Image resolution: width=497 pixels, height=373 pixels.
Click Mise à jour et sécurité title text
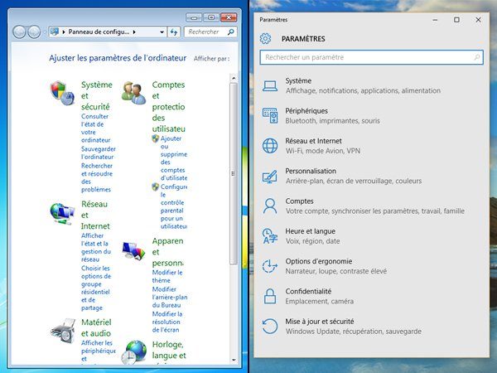320,322
